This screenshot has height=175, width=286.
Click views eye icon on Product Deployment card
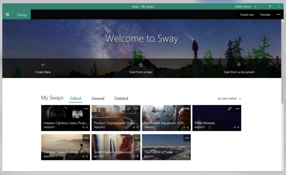(134, 127)
